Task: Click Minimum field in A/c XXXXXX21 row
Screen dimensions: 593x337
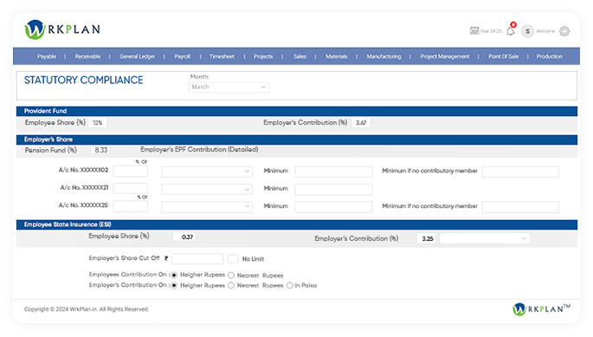Action: click(333, 190)
